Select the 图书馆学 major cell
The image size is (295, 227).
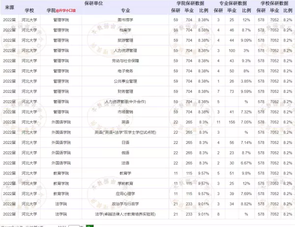125,20
